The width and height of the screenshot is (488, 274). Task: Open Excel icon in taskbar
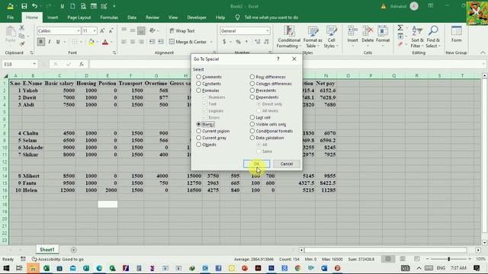point(47,268)
